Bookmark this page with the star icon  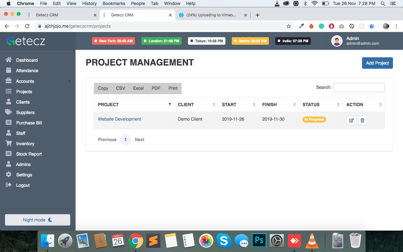(x=289, y=26)
